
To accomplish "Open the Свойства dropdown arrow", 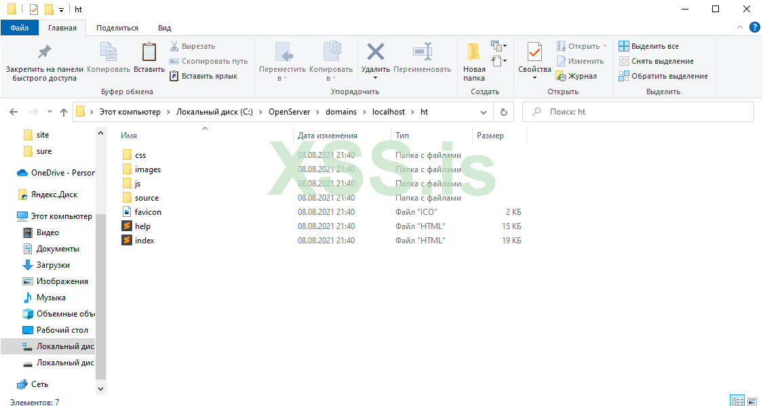I will pos(534,78).
